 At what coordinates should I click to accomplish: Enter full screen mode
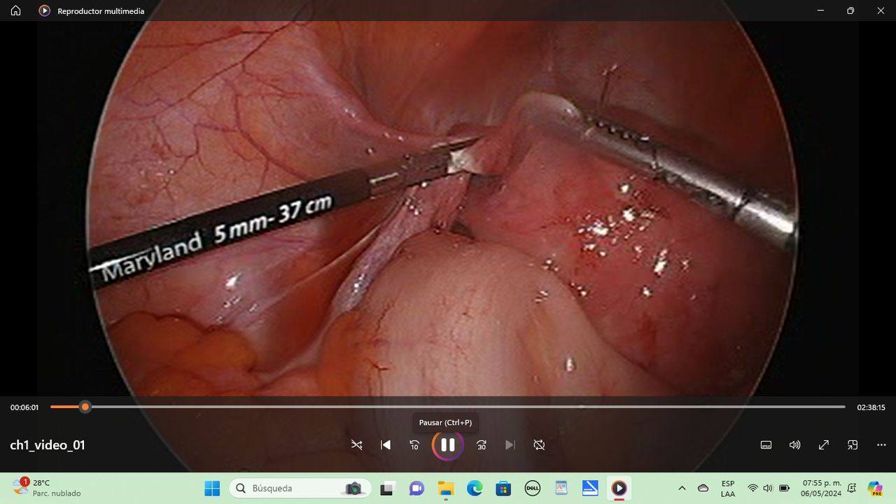824,445
